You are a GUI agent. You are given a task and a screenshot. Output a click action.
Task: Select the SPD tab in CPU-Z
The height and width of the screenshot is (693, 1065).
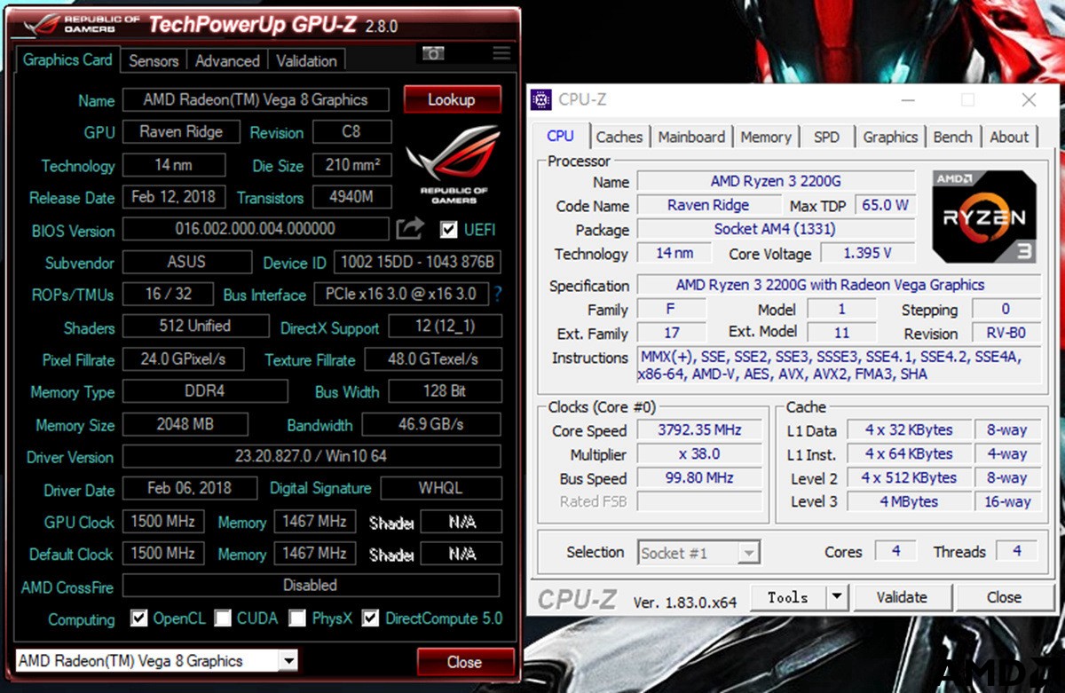[826, 137]
